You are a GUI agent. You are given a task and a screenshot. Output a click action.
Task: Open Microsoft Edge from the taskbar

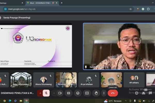pyautogui.click(x=10, y=101)
